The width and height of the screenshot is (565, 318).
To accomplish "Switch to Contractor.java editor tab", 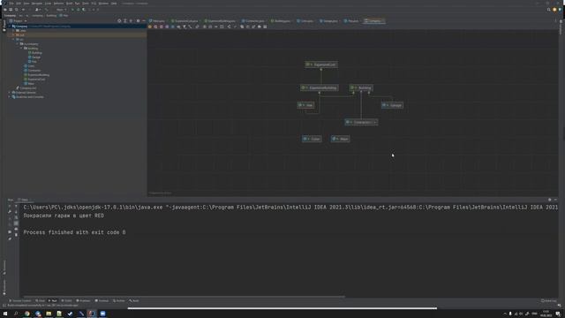I will coord(253,21).
